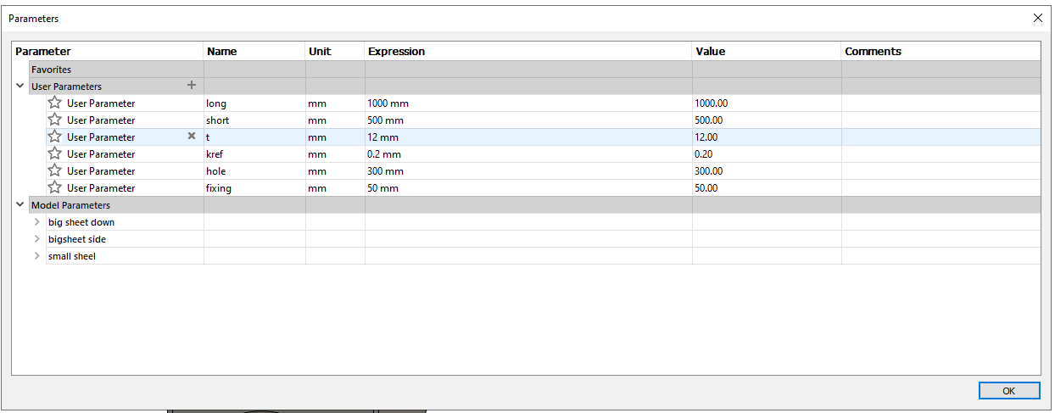1055x413 pixels.
Task: Mark the 'fixing' parameter as favorite
Action: 55,187
